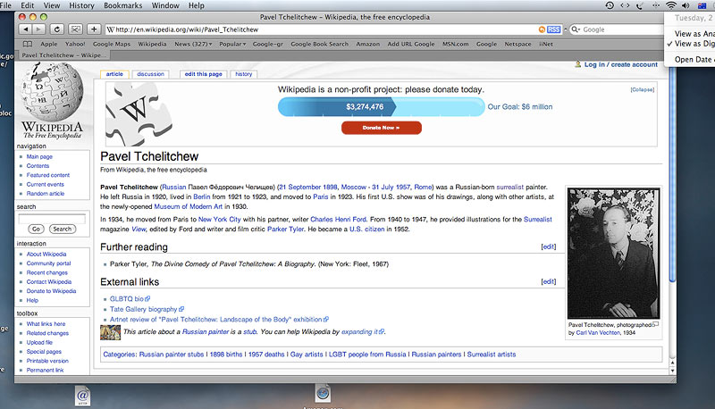Open the History menu
The width and height of the screenshot is (715, 409).
pyautogui.click(x=81, y=5)
